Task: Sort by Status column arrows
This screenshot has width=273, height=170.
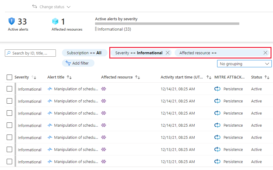Action: (267, 77)
